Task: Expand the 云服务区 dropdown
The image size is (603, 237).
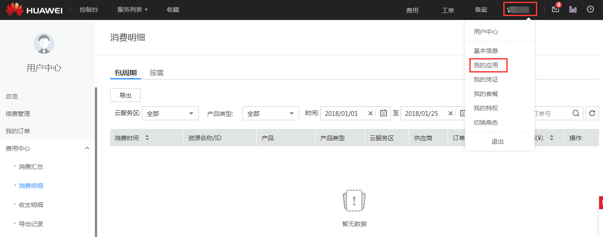Action: pyautogui.click(x=170, y=113)
